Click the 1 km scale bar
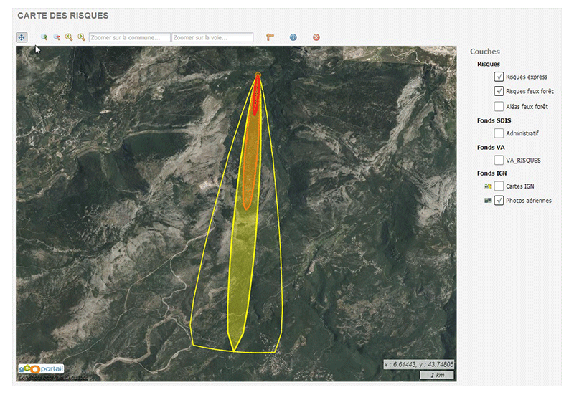The image size is (574, 395). [x=436, y=375]
